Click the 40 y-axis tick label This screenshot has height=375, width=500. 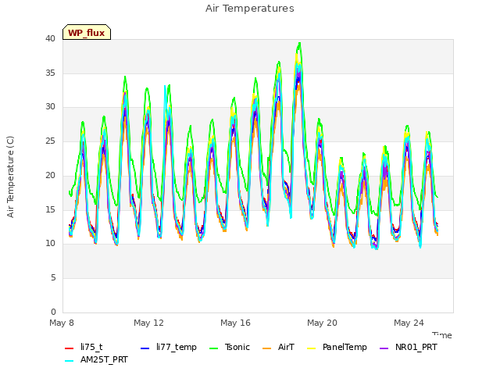click(x=50, y=38)
